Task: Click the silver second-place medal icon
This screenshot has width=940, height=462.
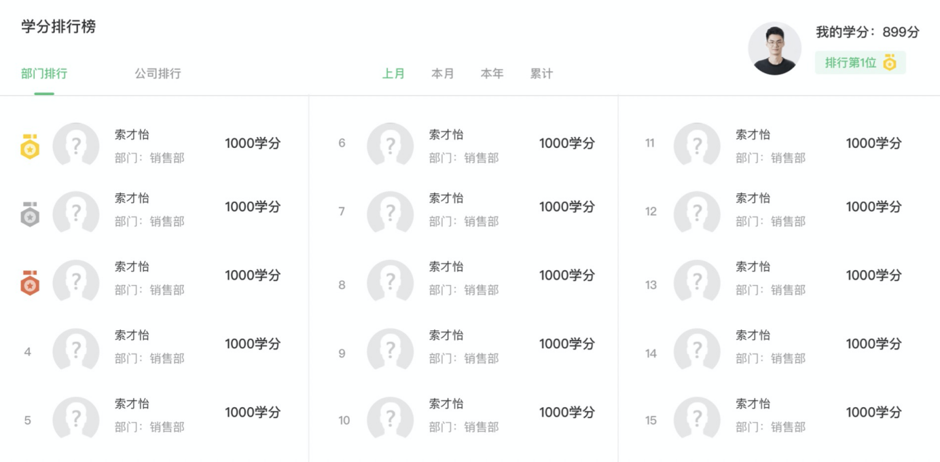Action: (x=30, y=214)
